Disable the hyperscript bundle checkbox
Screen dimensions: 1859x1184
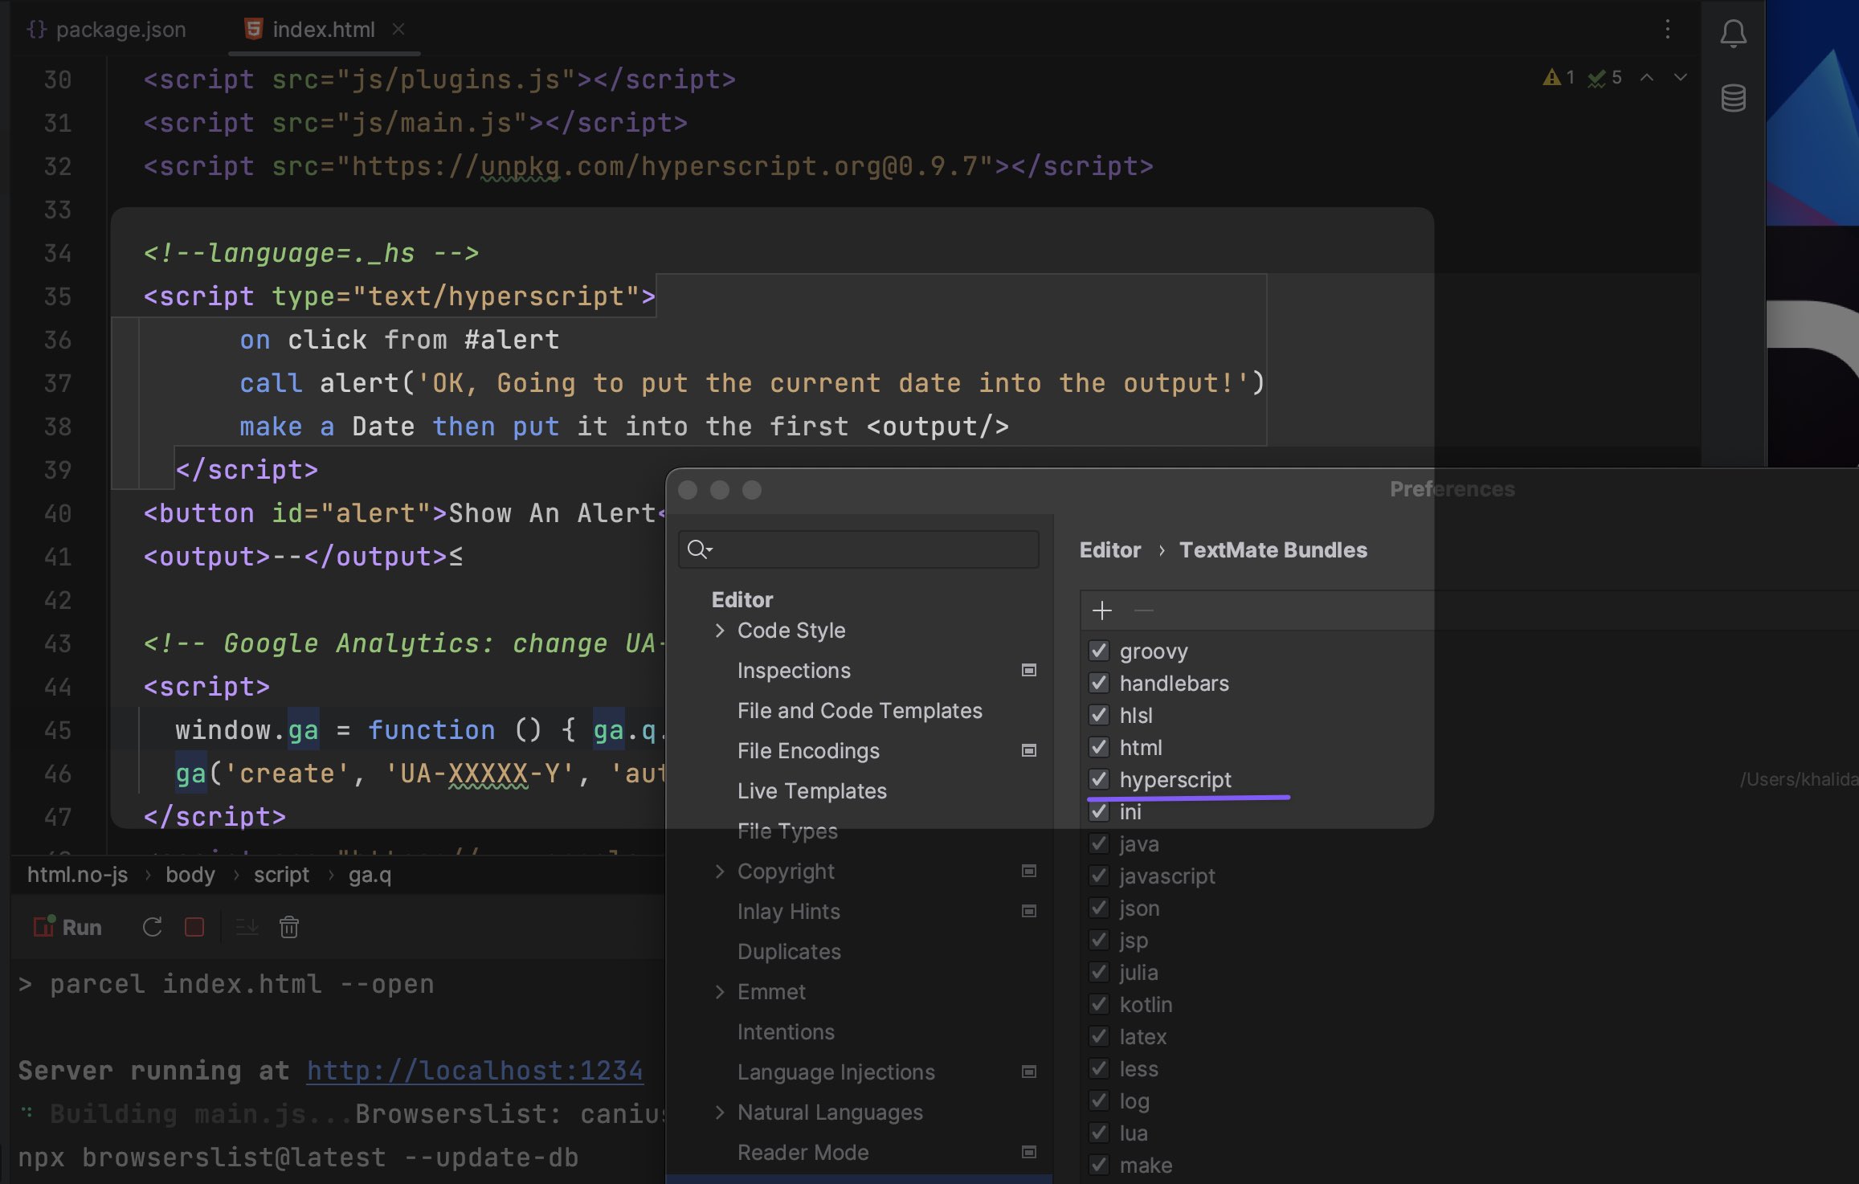(x=1099, y=779)
